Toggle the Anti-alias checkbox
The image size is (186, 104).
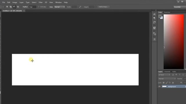pyautogui.click(x=39, y=7)
